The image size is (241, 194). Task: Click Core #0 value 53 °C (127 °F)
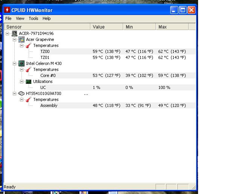(107, 75)
